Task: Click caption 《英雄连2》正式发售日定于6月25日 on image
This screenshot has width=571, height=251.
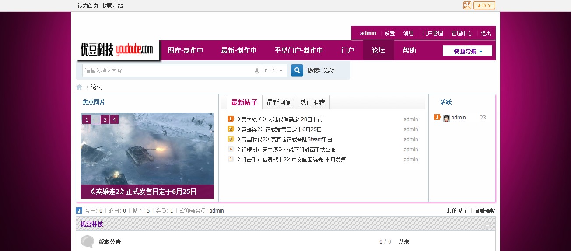Action: tap(143, 192)
